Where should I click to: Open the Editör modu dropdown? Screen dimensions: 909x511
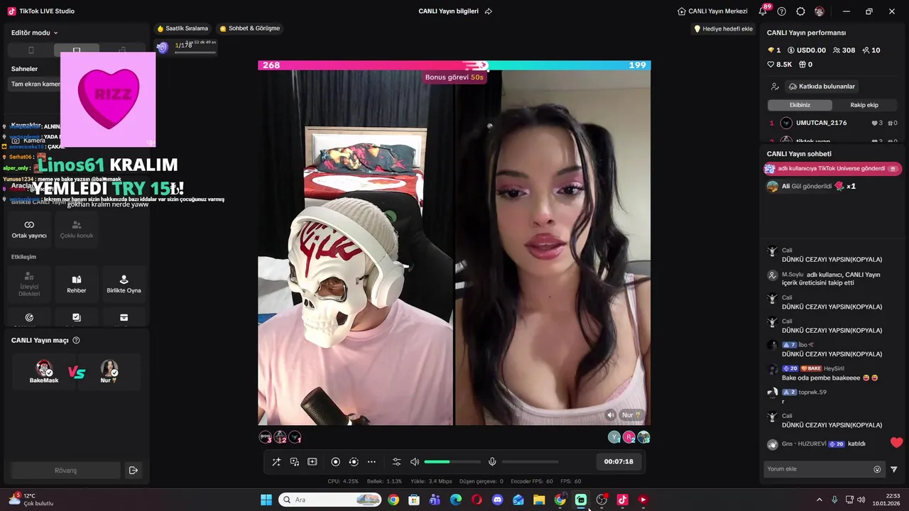pos(35,33)
